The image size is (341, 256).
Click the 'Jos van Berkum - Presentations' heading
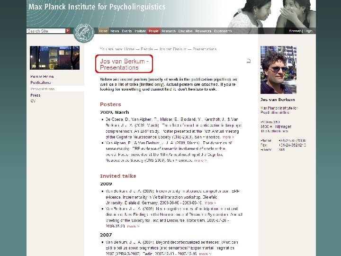pos(124,64)
